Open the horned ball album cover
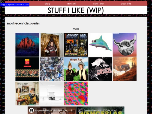The height and width of the screenshot is (114, 152). pos(125,45)
